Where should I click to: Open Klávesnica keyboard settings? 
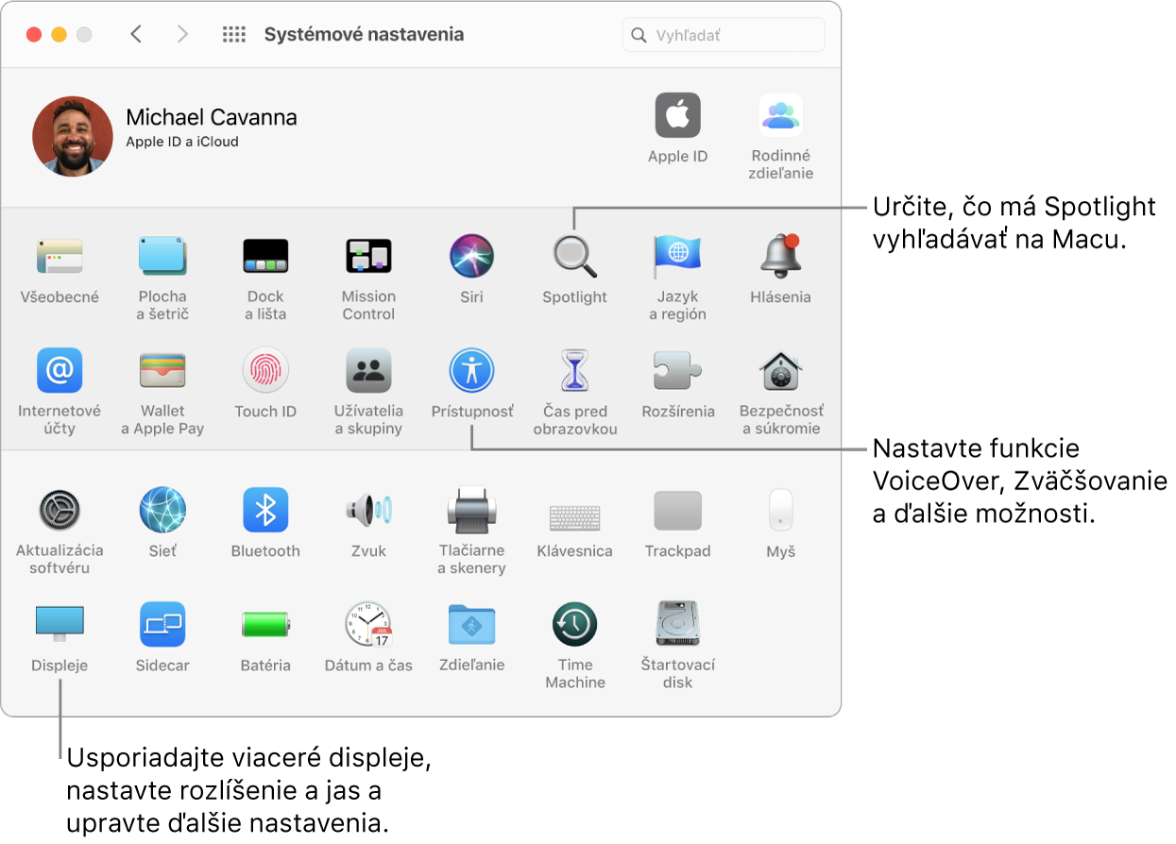tap(574, 516)
